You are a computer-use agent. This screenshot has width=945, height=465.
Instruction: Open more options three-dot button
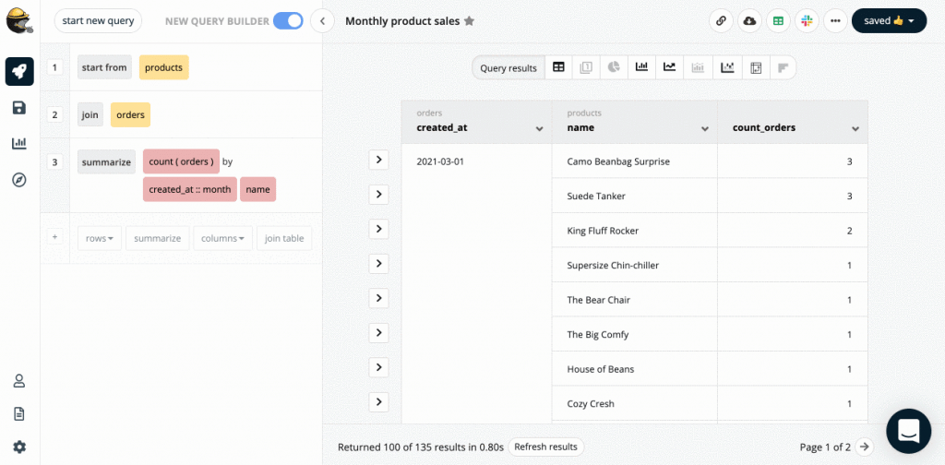click(x=834, y=20)
